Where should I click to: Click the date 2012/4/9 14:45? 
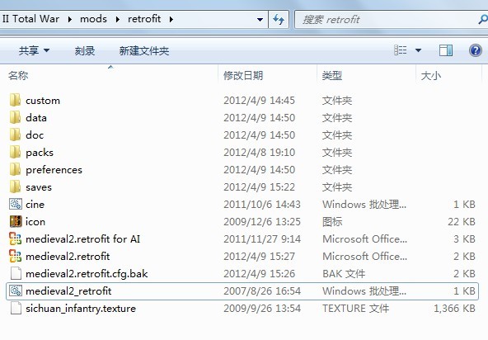click(259, 101)
